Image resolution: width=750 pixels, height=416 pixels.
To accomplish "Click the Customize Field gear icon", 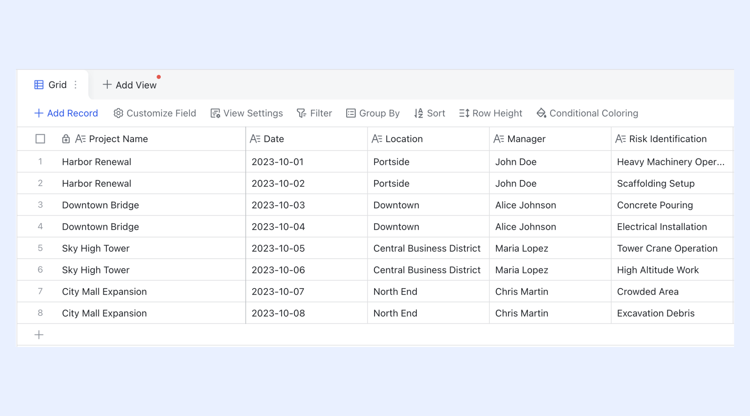I will [x=118, y=113].
